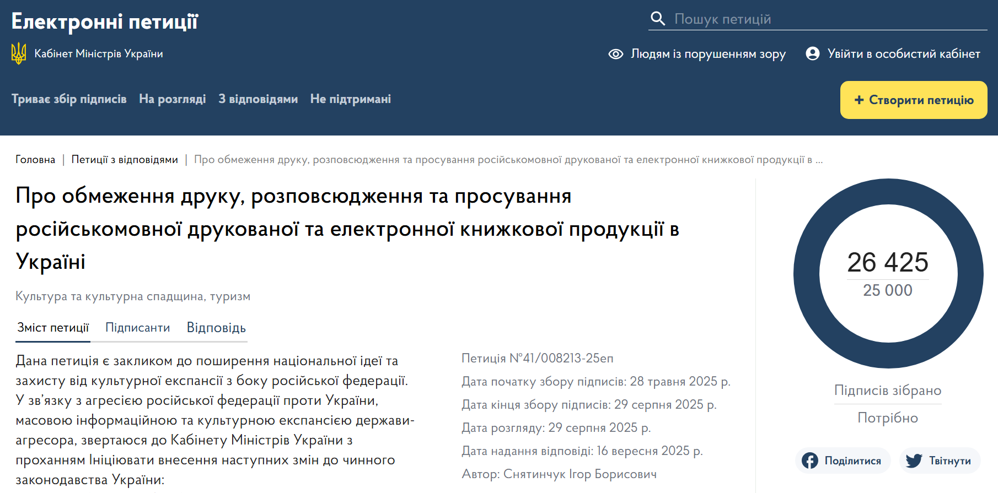Click 'Петиції з відповідями' breadcrumb link
998x493 pixels.
coord(125,160)
